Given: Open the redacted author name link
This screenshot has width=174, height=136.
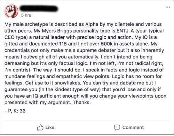Looking at the screenshot, I should [39, 8].
